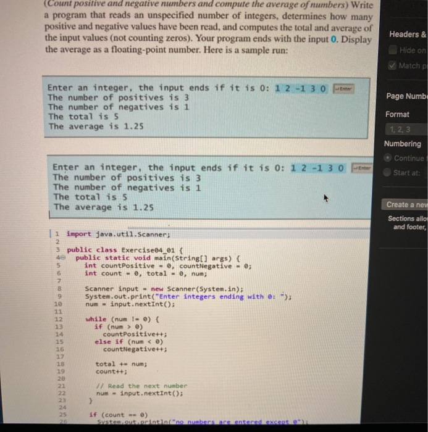Click the 'Headers &' panel heading
The width and height of the screenshot is (428, 432).
point(408,34)
